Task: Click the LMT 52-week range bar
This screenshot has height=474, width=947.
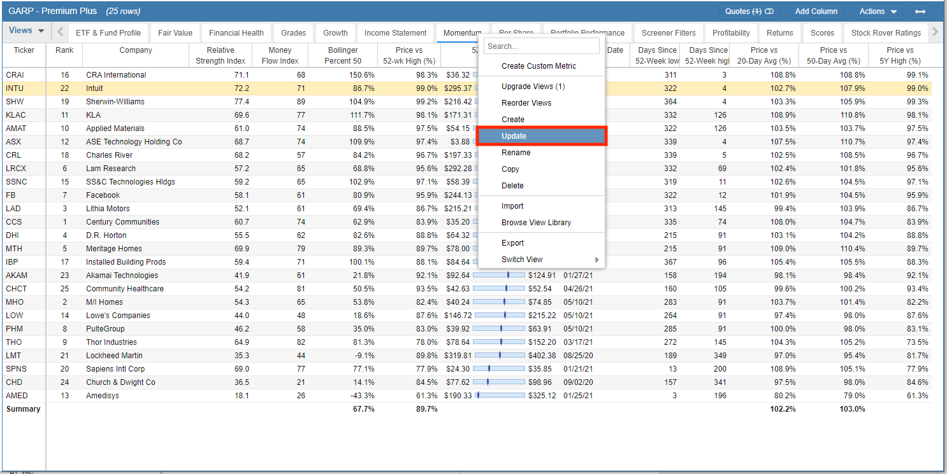Action: click(500, 356)
